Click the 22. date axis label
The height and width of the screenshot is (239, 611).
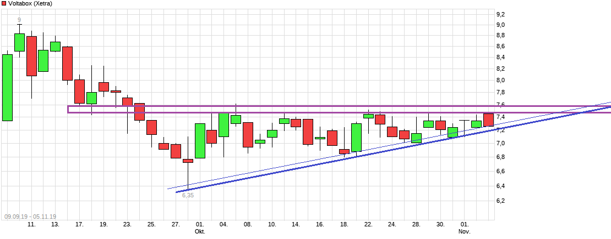(x=368, y=224)
